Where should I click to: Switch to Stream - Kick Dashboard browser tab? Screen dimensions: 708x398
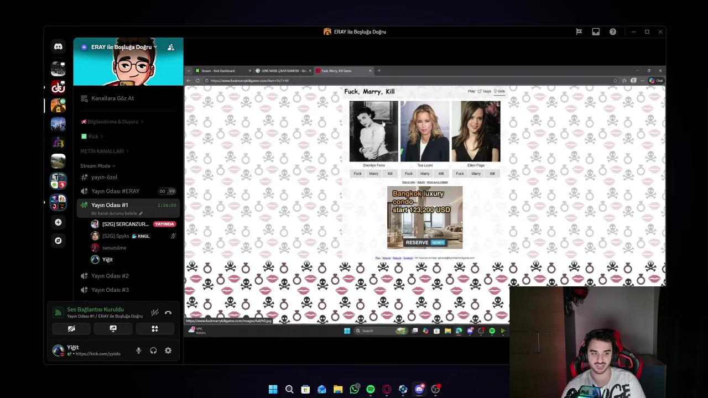tap(223, 71)
